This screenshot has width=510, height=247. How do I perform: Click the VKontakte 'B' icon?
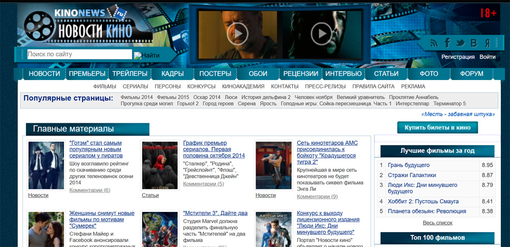tap(474, 43)
